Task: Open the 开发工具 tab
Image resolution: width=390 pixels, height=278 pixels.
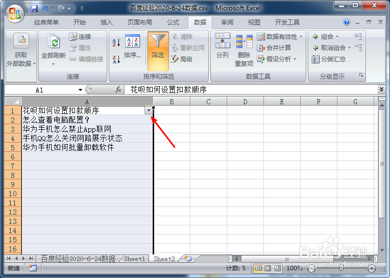Action: [x=287, y=22]
